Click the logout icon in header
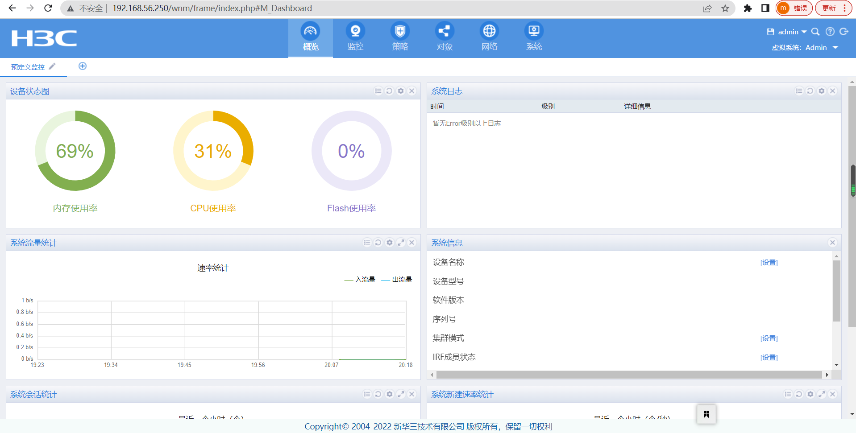Image resolution: width=856 pixels, height=433 pixels. pyautogui.click(x=844, y=32)
